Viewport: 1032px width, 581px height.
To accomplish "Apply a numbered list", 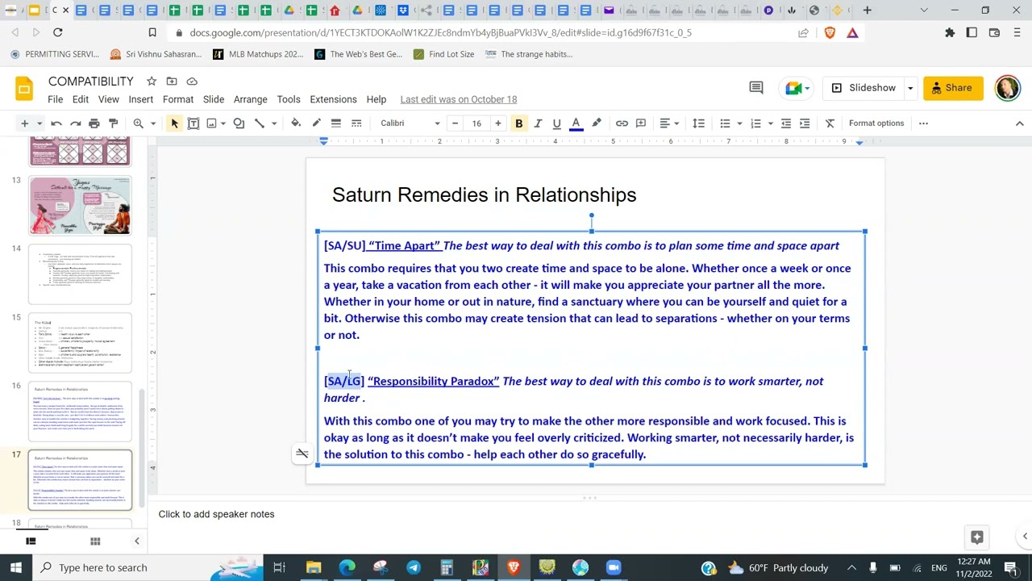I will [755, 123].
